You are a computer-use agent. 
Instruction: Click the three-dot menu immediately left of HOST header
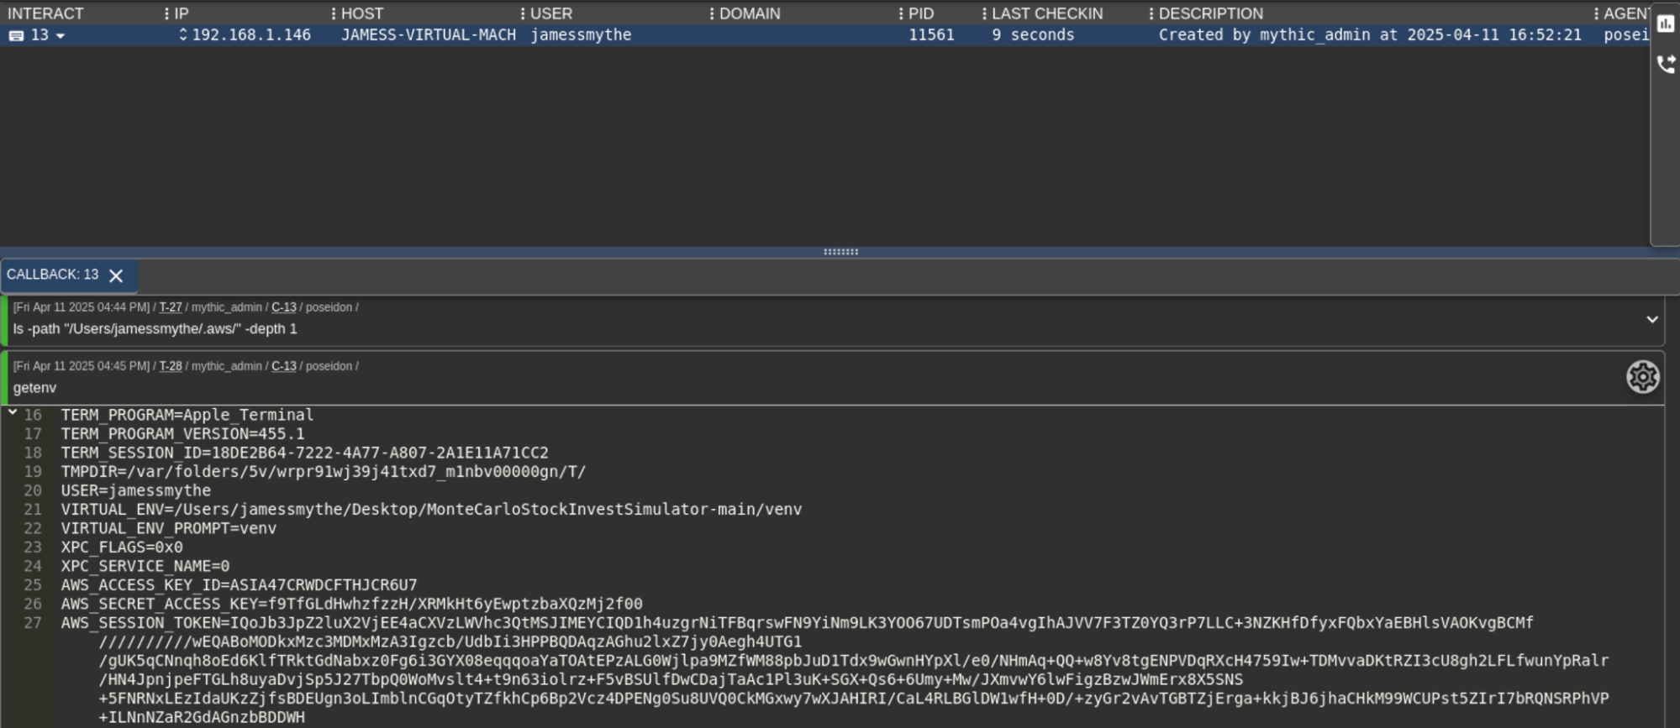click(334, 13)
